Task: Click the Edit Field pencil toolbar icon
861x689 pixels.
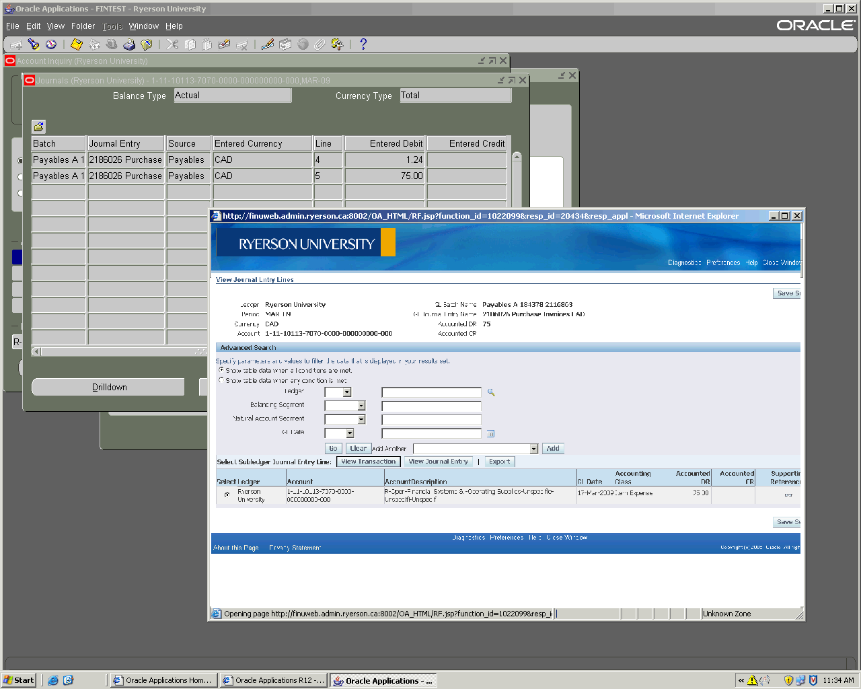Action: click(x=267, y=44)
